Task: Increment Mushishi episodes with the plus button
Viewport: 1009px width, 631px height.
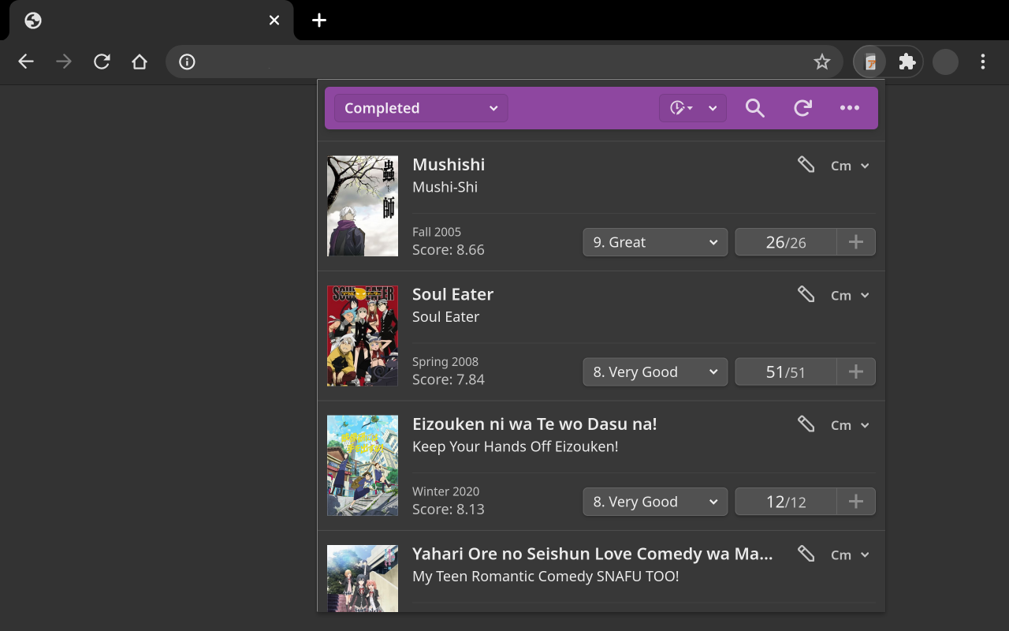Action: click(x=856, y=242)
